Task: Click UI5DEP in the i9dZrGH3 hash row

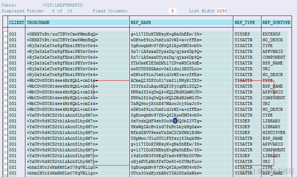Action: 242,156
